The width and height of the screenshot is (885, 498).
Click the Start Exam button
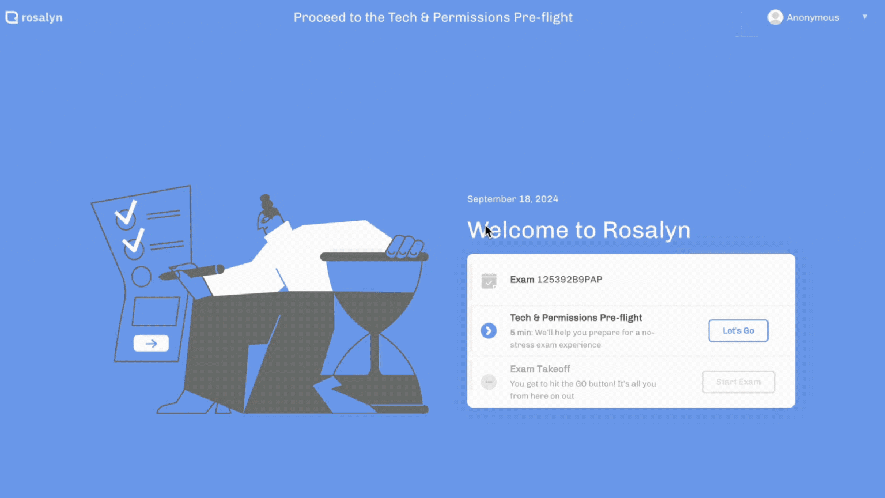point(738,382)
